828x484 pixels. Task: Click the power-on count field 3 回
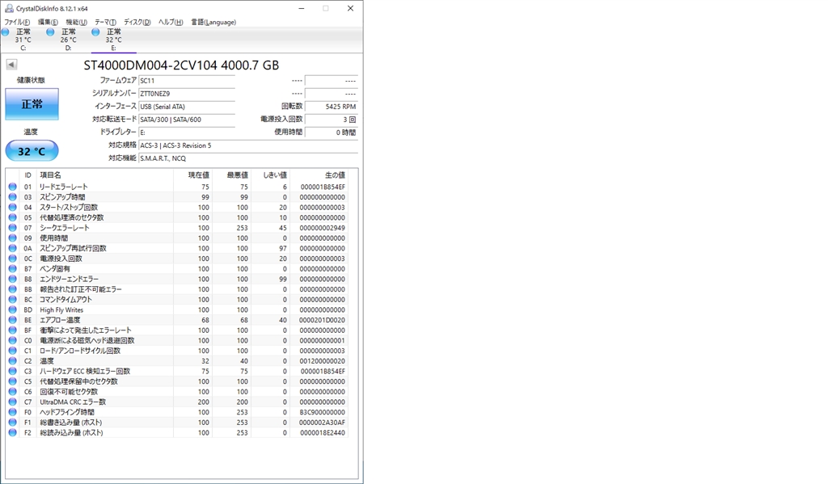[331, 120]
